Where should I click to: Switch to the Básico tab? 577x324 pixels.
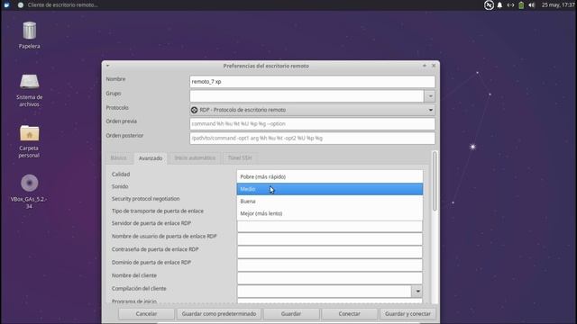[x=118, y=158]
